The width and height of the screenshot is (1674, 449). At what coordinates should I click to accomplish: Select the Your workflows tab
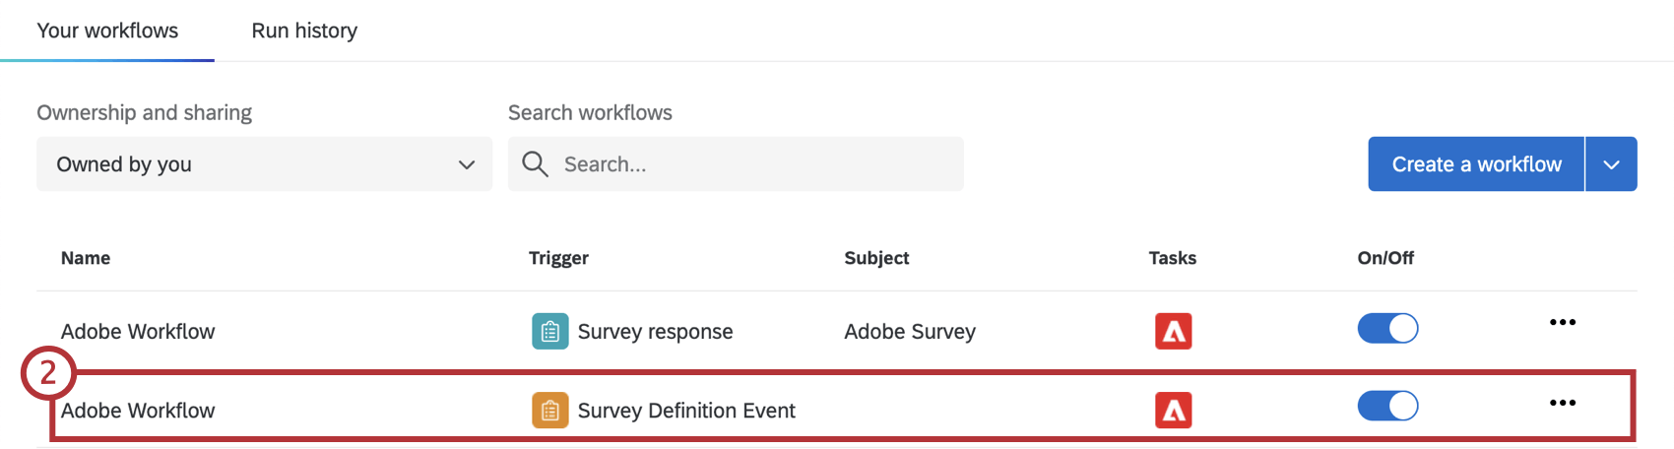(107, 31)
